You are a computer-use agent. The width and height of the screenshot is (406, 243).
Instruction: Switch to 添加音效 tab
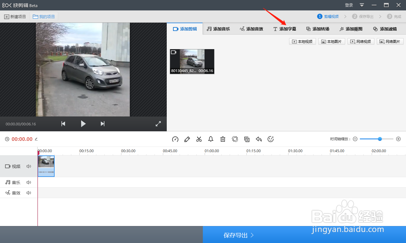tap(251, 29)
